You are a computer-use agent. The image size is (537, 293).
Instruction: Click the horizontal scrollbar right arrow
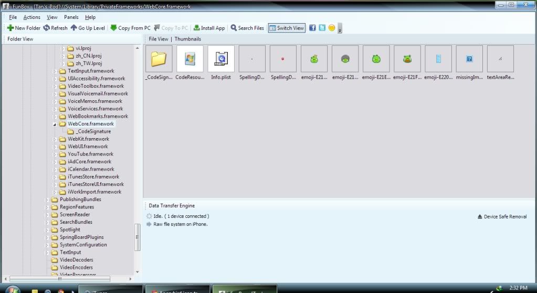[x=130, y=279]
